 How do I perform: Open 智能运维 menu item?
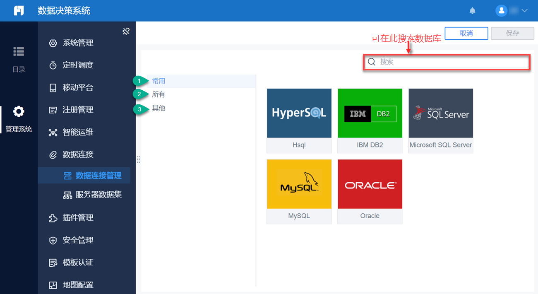tap(78, 132)
